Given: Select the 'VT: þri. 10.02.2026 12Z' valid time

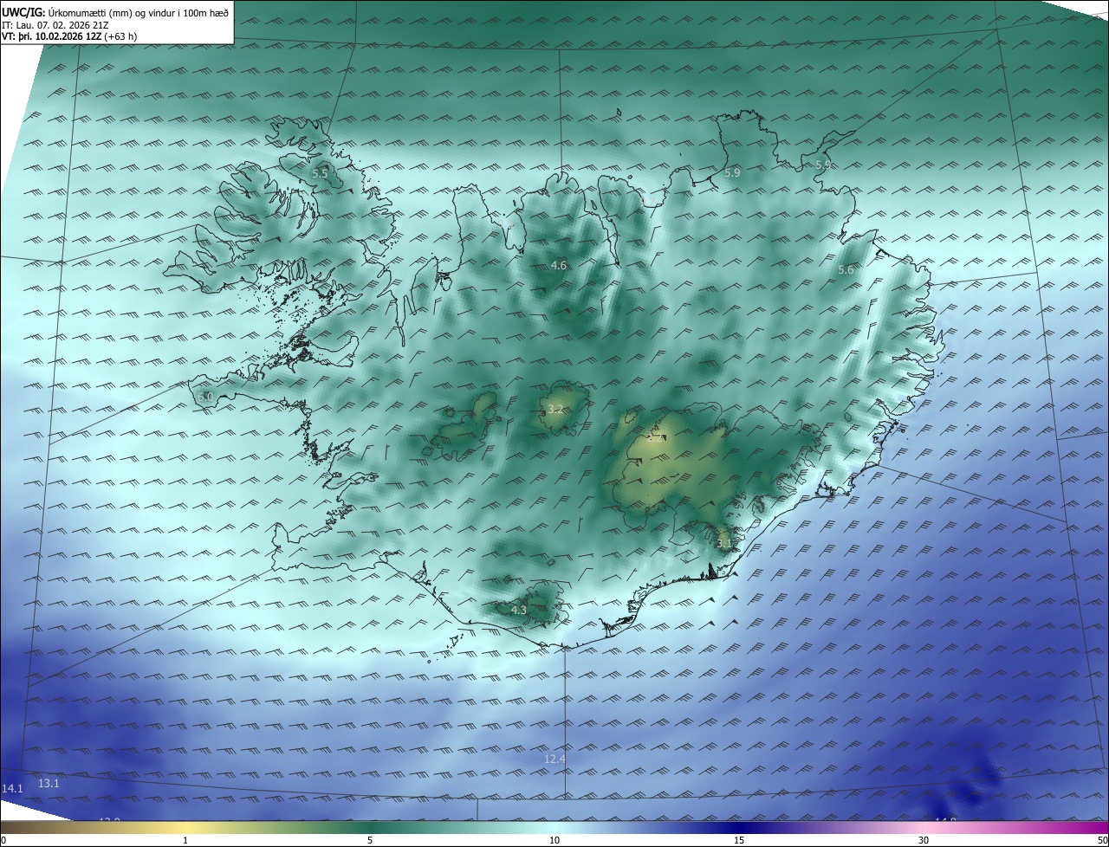Looking at the screenshot, I should (x=51, y=36).
